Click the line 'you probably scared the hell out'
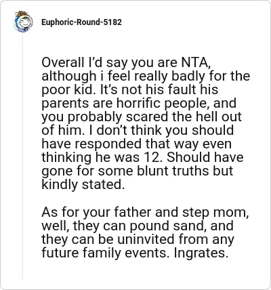This screenshot has height=290, width=271. (x=142, y=117)
